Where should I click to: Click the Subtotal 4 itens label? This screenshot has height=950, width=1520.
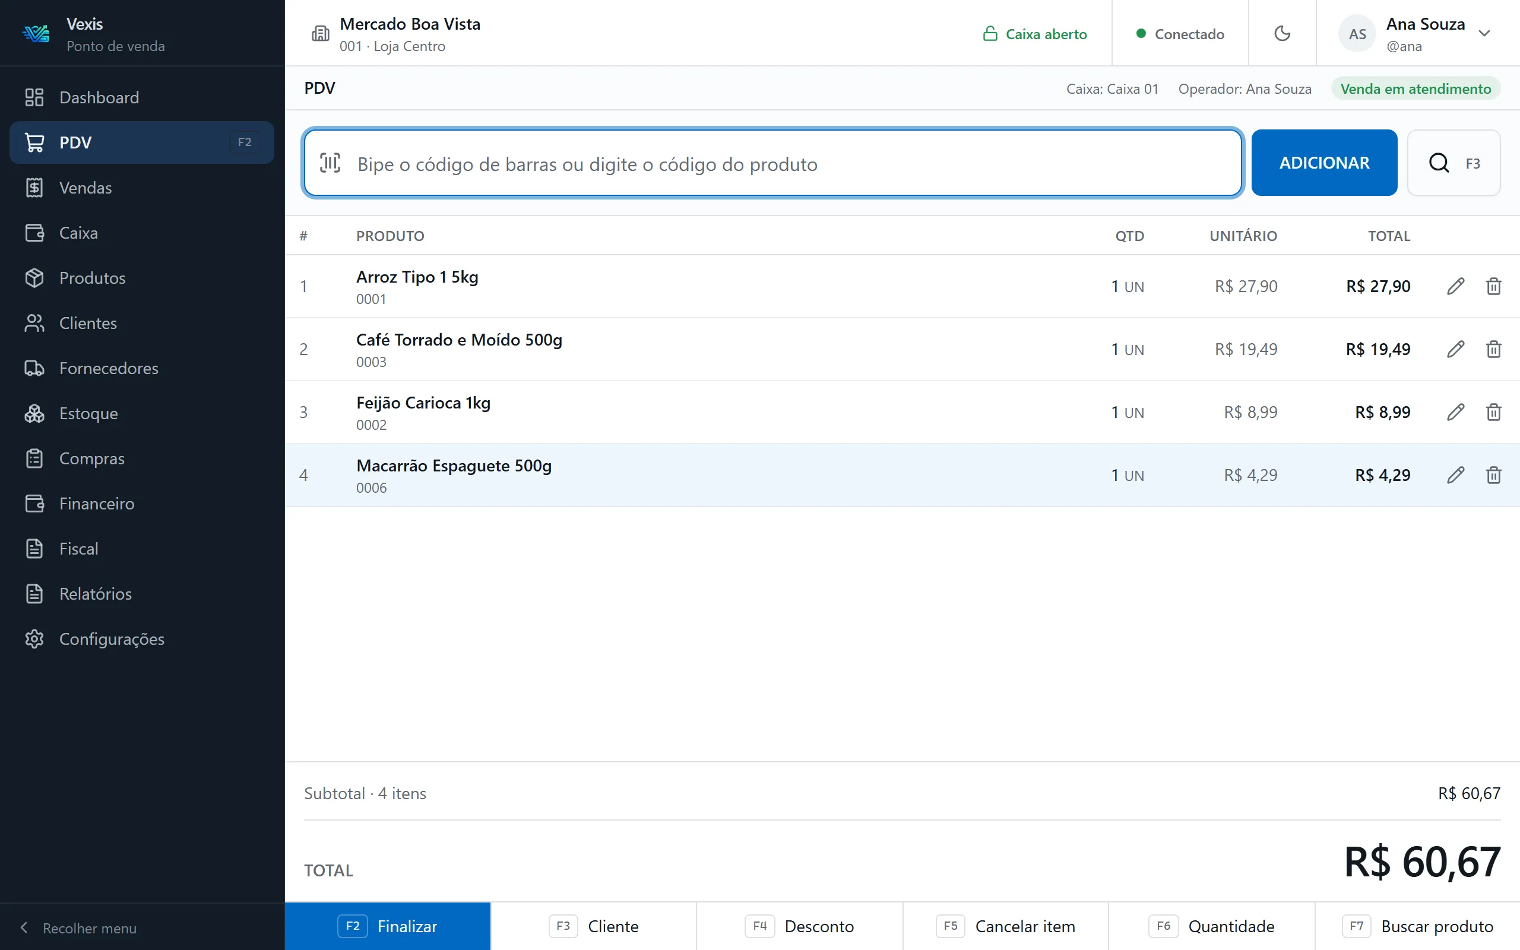[365, 794]
